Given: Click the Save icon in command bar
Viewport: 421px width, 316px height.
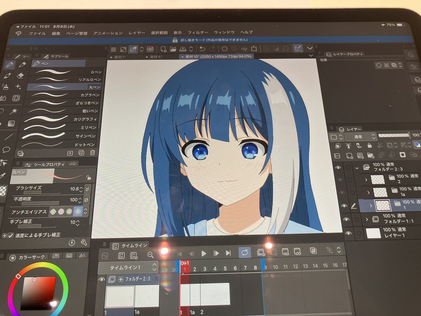Looking at the screenshot, I should [183, 48].
